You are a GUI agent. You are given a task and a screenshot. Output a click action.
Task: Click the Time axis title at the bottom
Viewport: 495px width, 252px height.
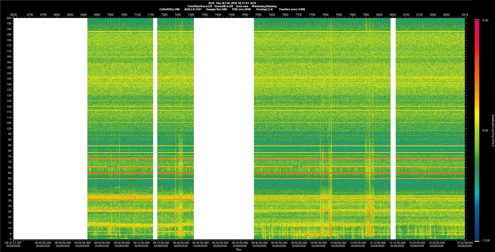pyautogui.click(x=238, y=249)
